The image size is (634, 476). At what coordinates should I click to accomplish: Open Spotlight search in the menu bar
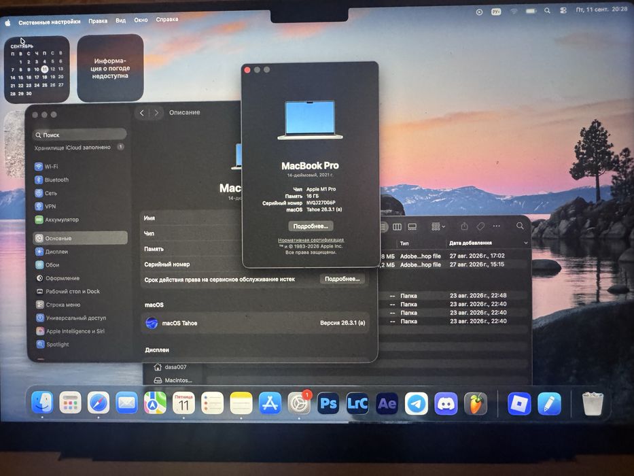click(547, 11)
